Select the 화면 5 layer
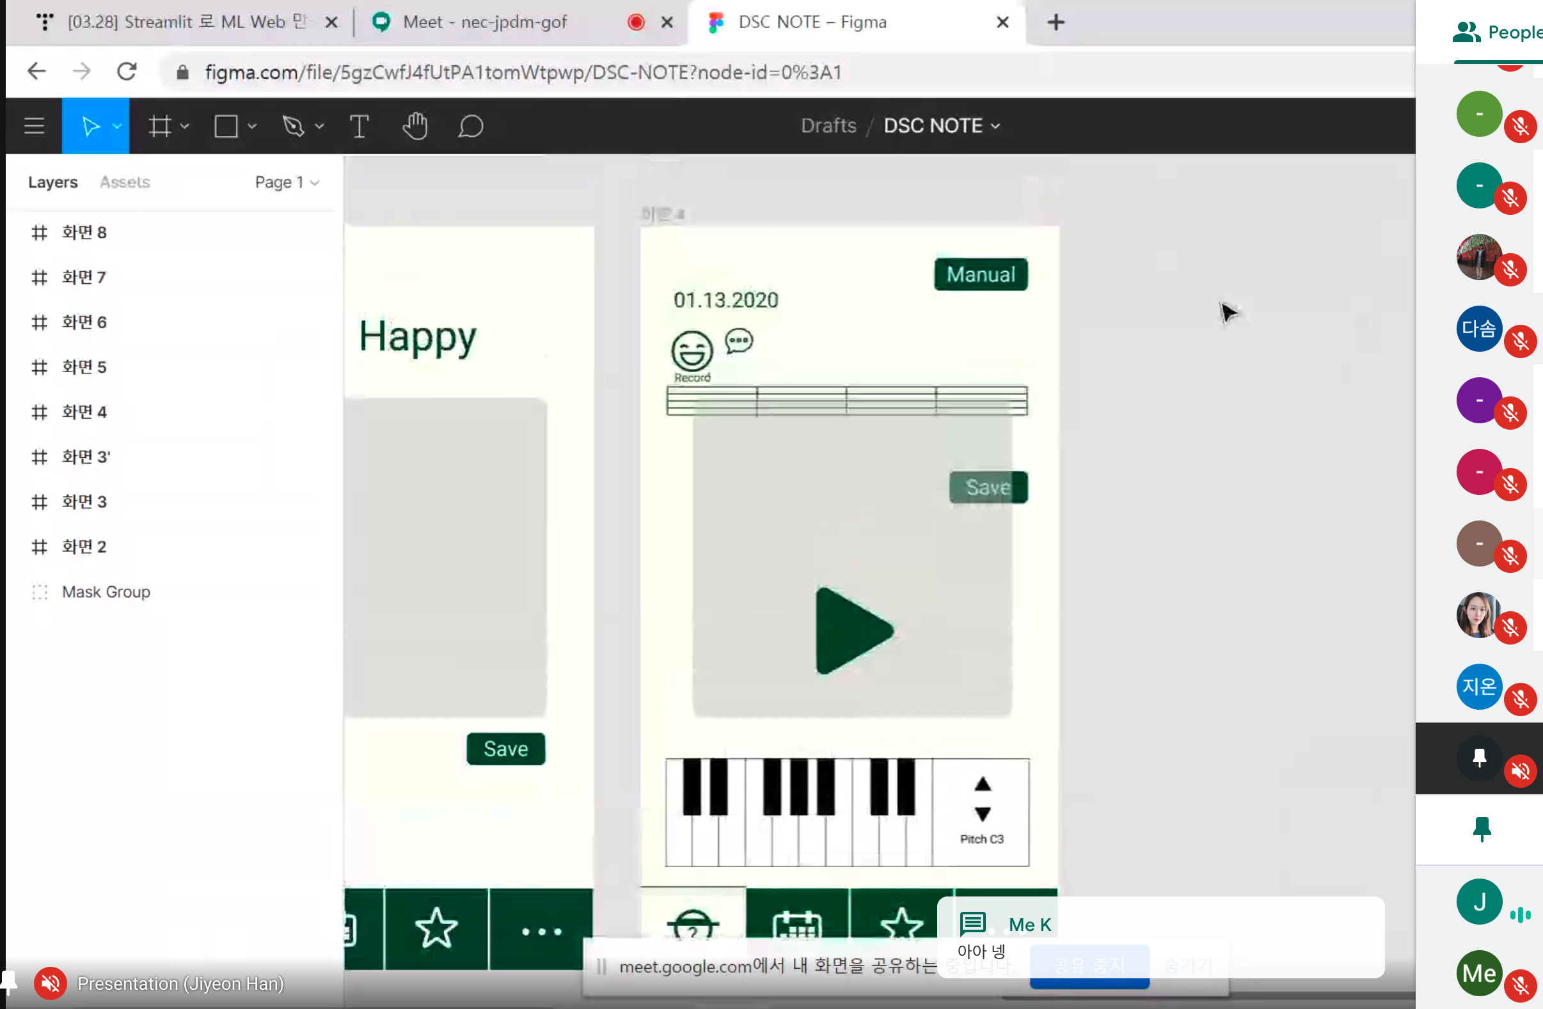This screenshot has width=1543, height=1009. pyautogui.click(x=84, y=368)
